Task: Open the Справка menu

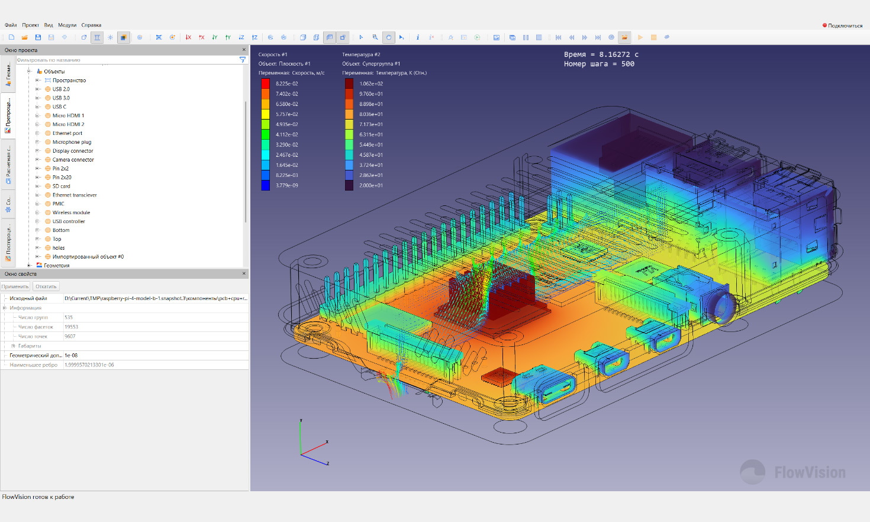Action: [91, 25]
